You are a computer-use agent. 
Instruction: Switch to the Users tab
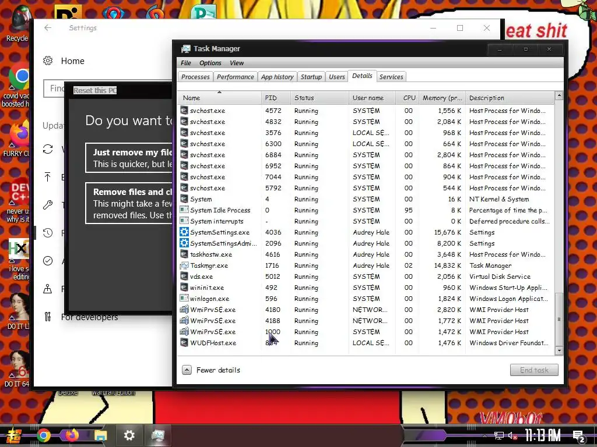pos(336,77)
